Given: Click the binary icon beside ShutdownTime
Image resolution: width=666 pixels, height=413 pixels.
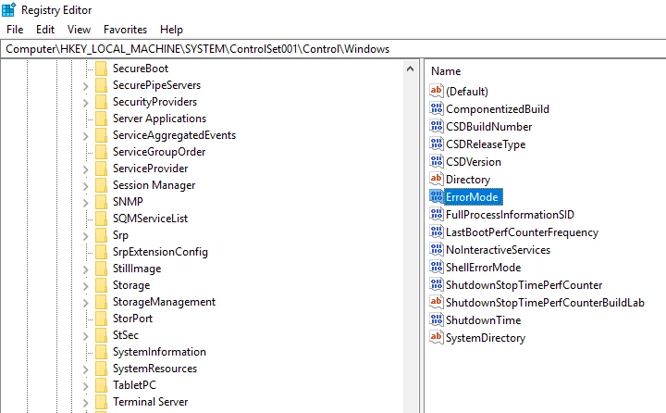Looking at the screenshot, I should [437, 319].
